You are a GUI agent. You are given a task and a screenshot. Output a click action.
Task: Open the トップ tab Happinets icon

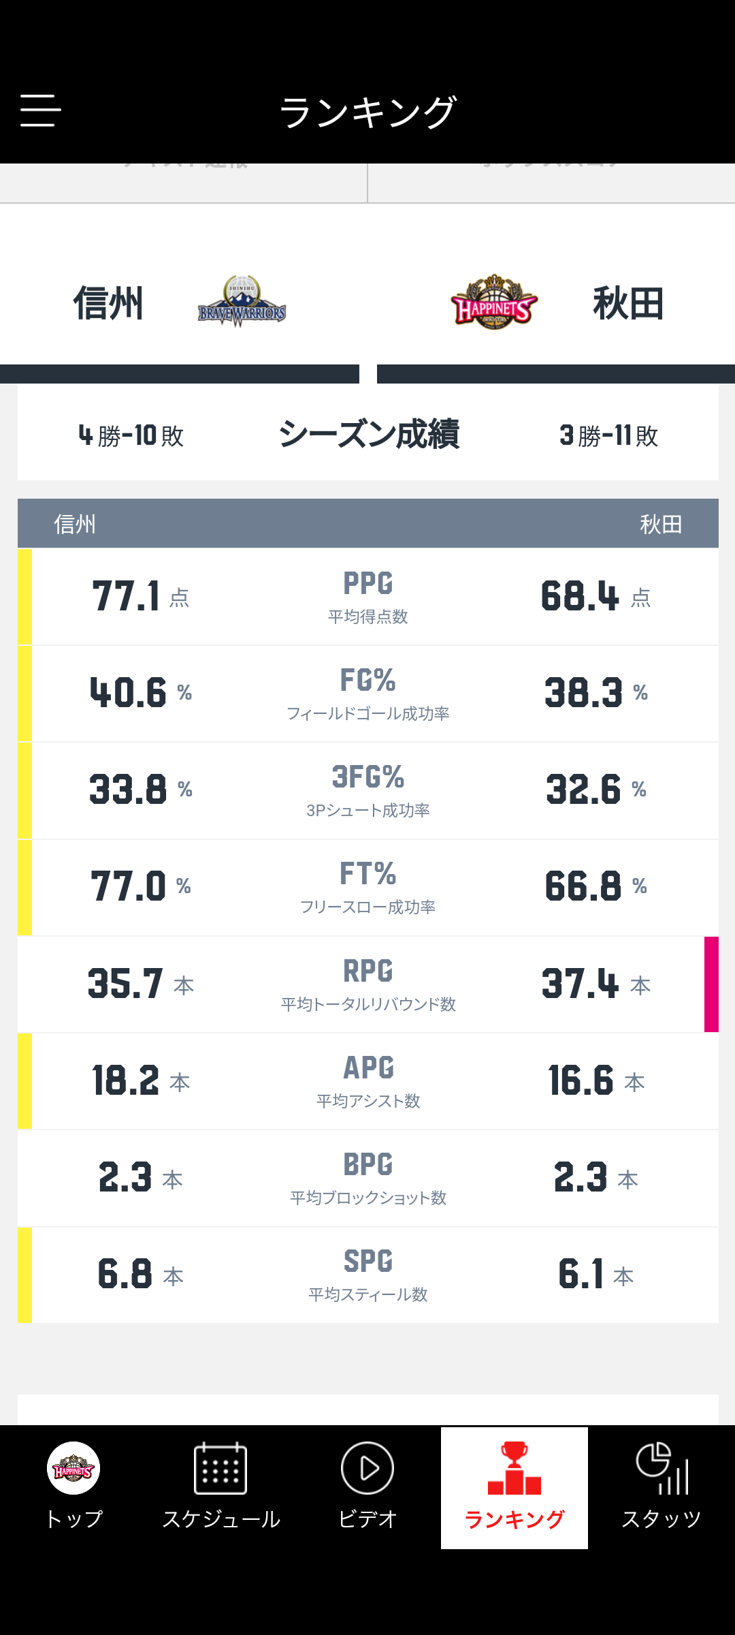coord(73,1468)
